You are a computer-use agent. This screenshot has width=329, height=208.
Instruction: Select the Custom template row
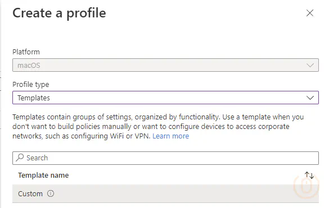pyautogui.click(x=165, y=193)
